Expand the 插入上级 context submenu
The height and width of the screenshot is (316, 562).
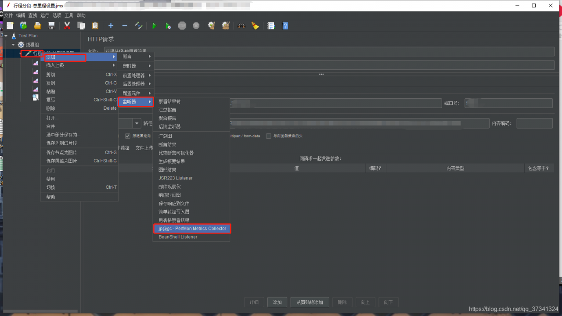coord(79,65)
